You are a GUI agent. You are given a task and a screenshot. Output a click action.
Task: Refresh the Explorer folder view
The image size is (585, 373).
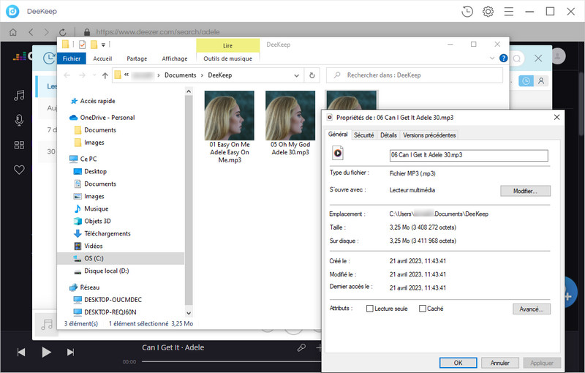click(312, 75)
